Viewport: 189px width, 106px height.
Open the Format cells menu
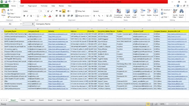[x=155, y=13]
